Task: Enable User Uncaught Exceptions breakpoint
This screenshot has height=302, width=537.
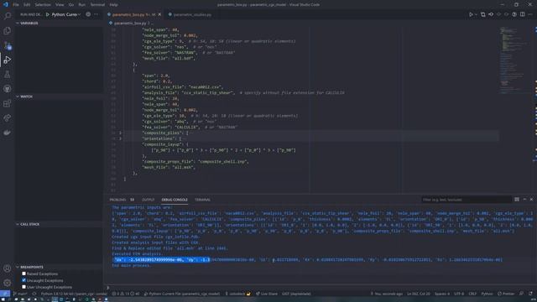Action: tap(23, 287)
